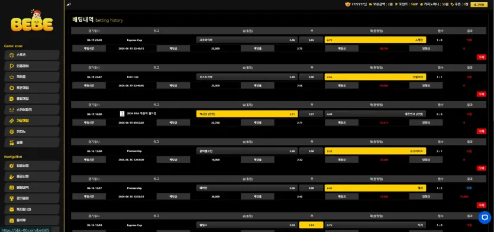The image size is (494, 232).
Task: Select highlighted Premiership away odds 2.42
Action: click(375, 188)
